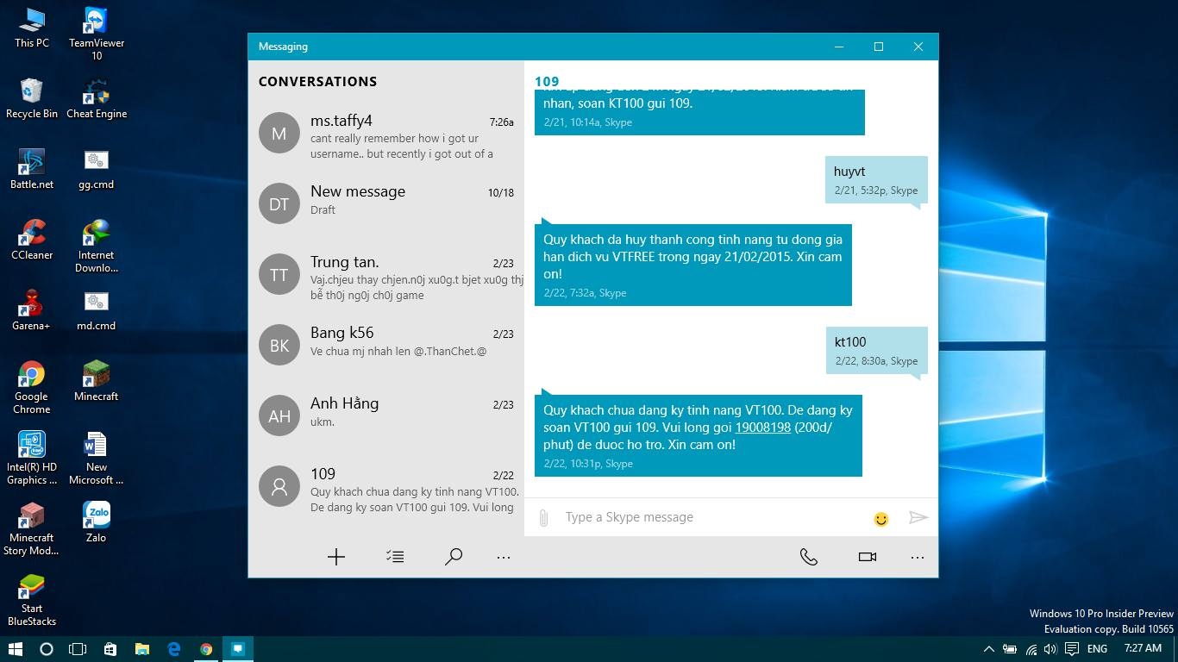Expand hidden tray icons with the chevron
The image size is (1178, 662).
(989, 649)
